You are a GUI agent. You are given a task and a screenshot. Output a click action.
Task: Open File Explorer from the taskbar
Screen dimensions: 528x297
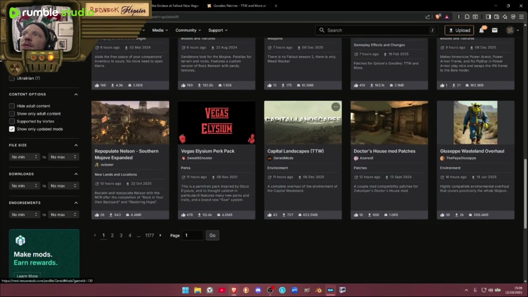pos(198,290)
